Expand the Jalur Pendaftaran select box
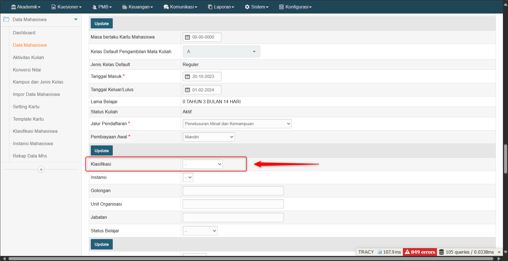The width and height of the screenshot is (508, 261). [237, 124]
